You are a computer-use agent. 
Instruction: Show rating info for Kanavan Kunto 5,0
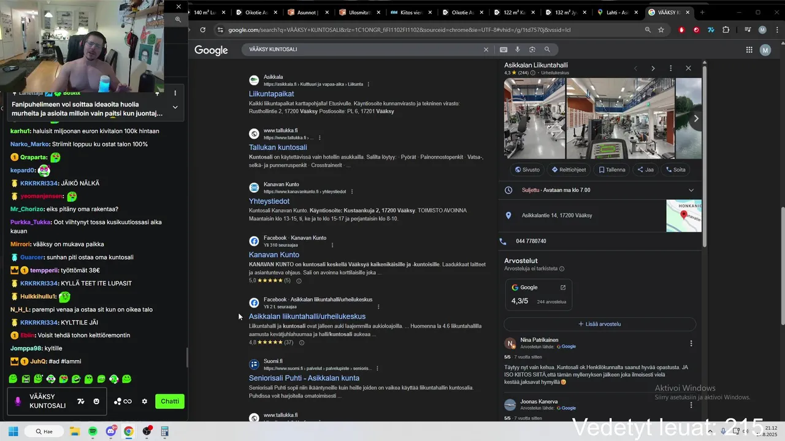[x=299, y=281]
